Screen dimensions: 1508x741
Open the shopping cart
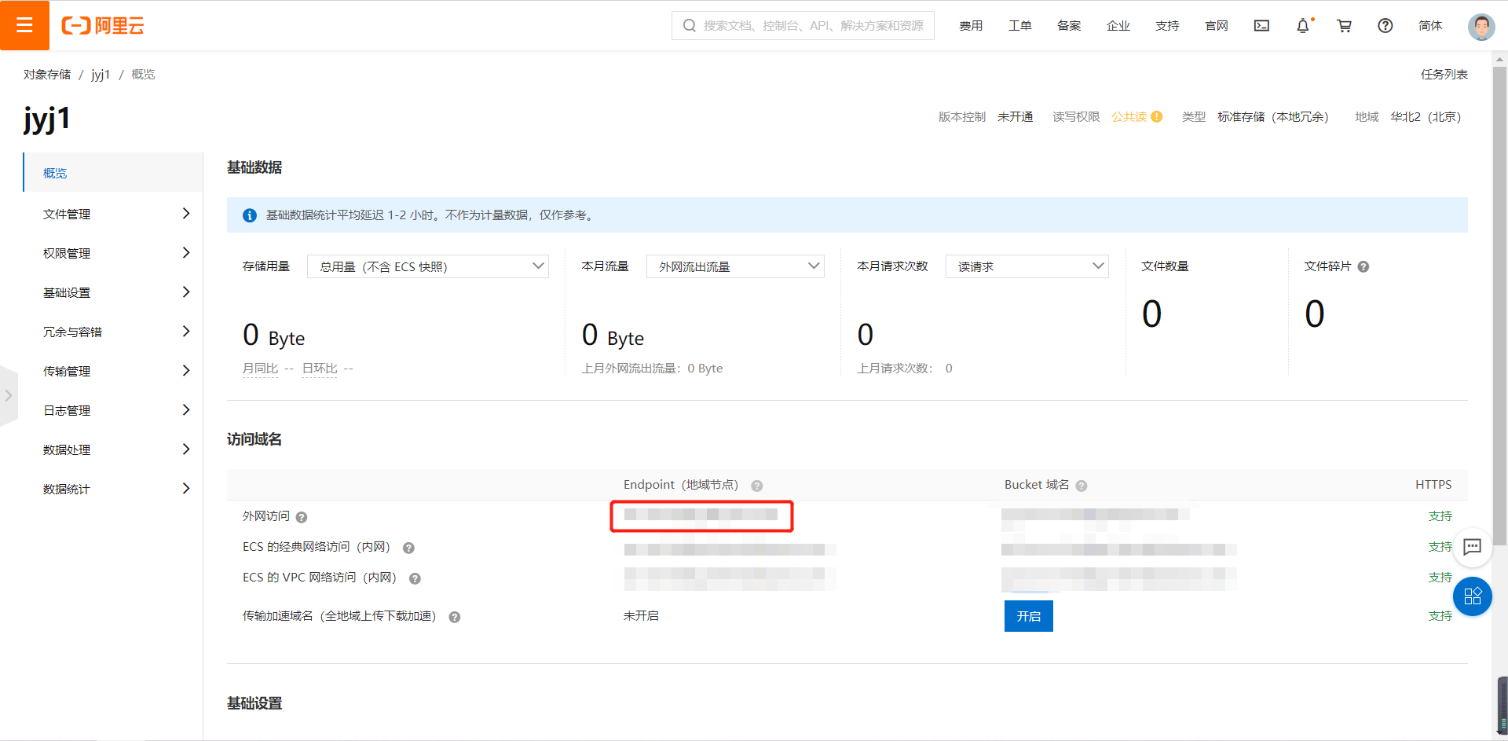1344,26
